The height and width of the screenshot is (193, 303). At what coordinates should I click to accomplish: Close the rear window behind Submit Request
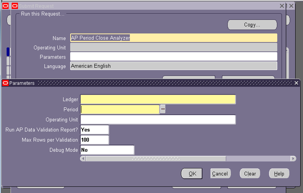click(291, 6)
